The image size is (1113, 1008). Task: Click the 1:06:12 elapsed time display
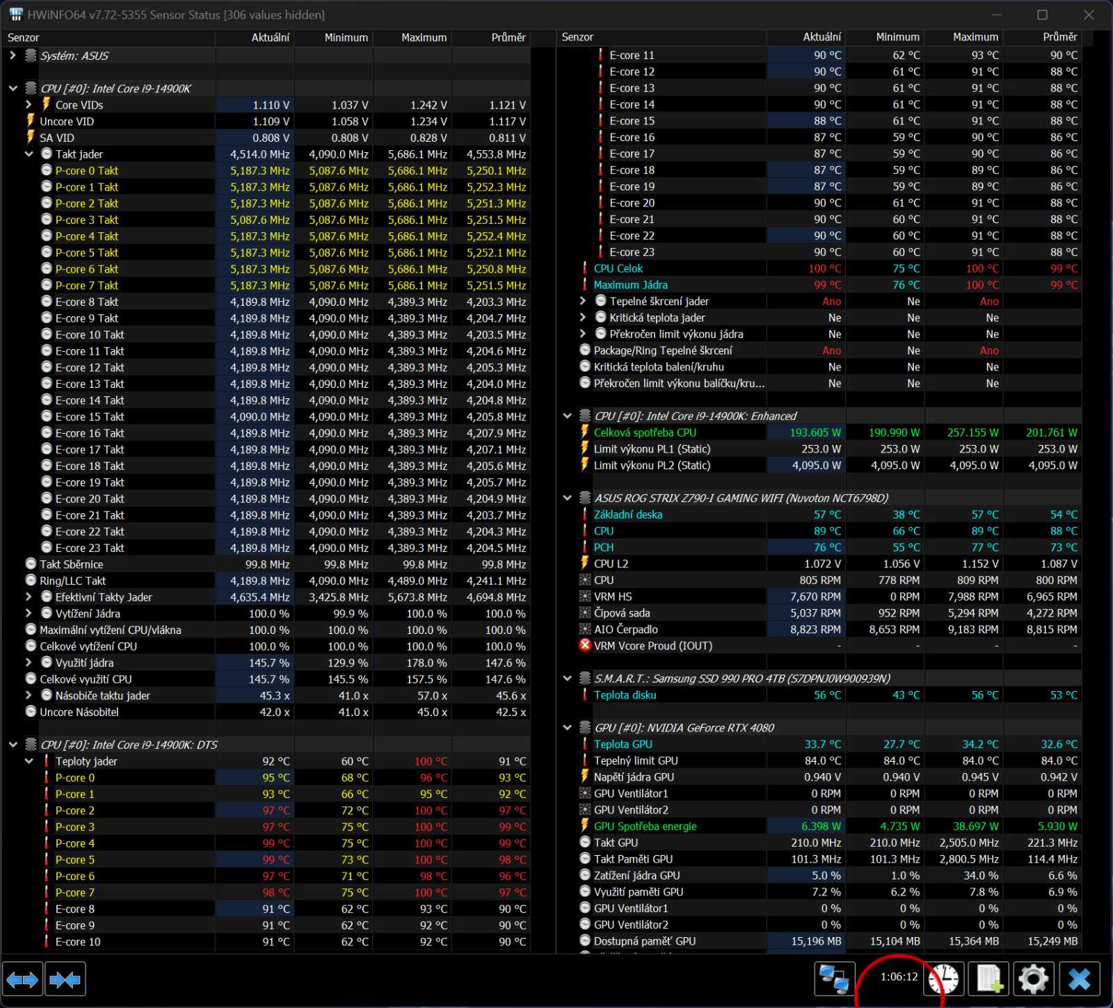click(899, 977)
